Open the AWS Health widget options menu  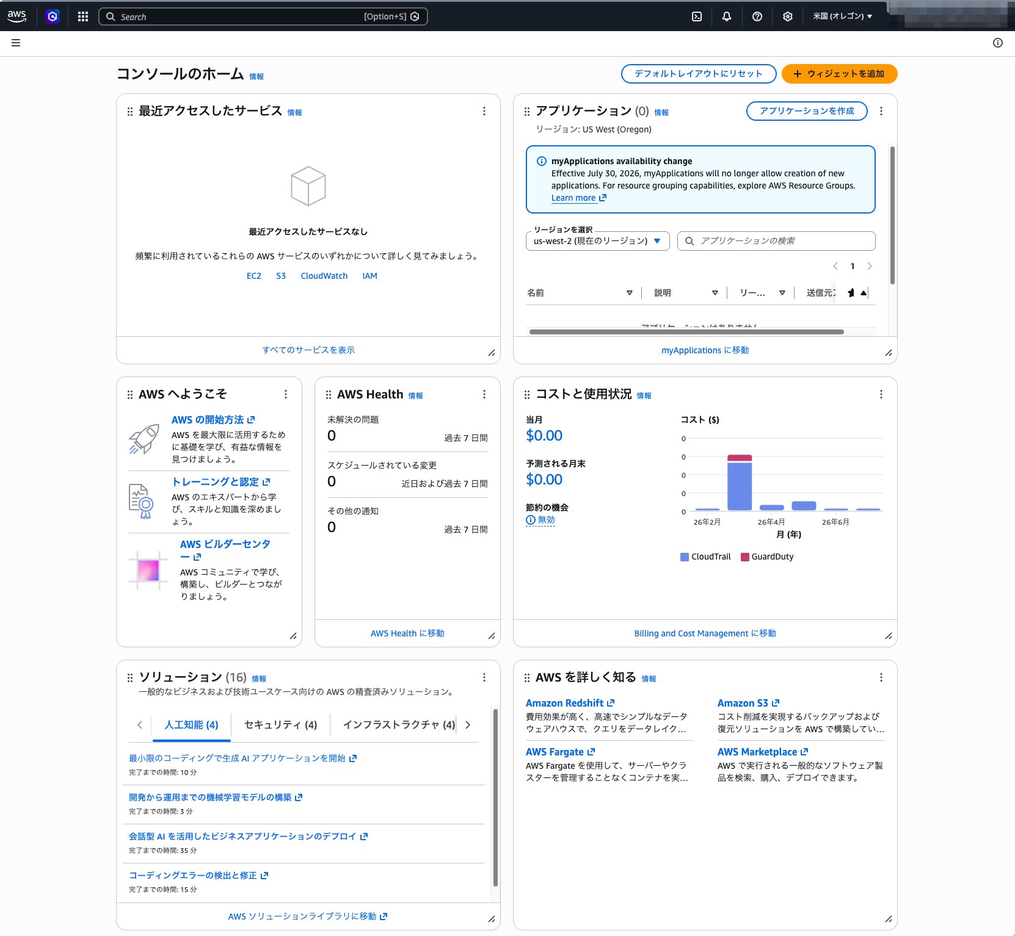click(484, 394)
